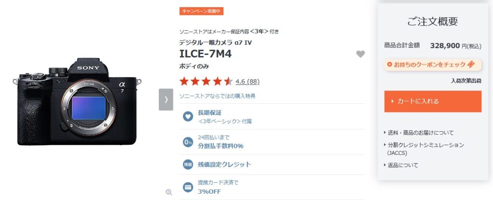Expand 分割クレジットシミュレーション (JACCS)
This screenshot has width=493, height=200.
[424, 149]
